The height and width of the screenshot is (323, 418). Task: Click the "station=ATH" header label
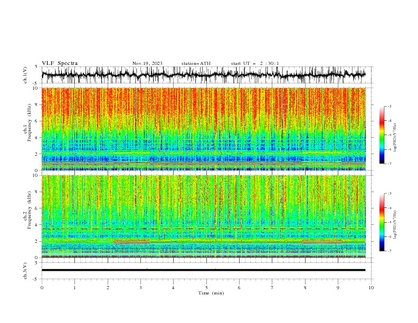pyautogui.click(x=196, y=63)
